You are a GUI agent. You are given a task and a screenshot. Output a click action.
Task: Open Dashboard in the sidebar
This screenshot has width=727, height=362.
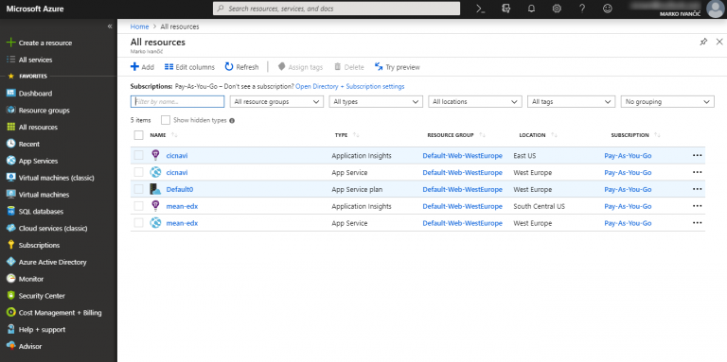(x=35, y=94)
